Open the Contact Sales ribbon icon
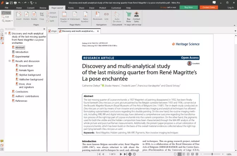Screen dimensions: 237x156 coord(136,17)
